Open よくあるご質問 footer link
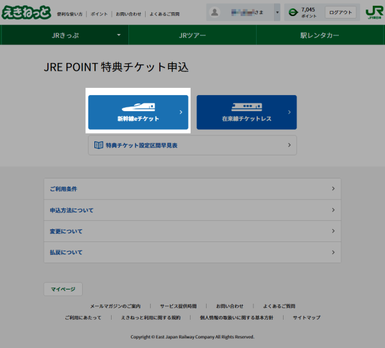This screenshot has width=385, height=348. (279, 306)
